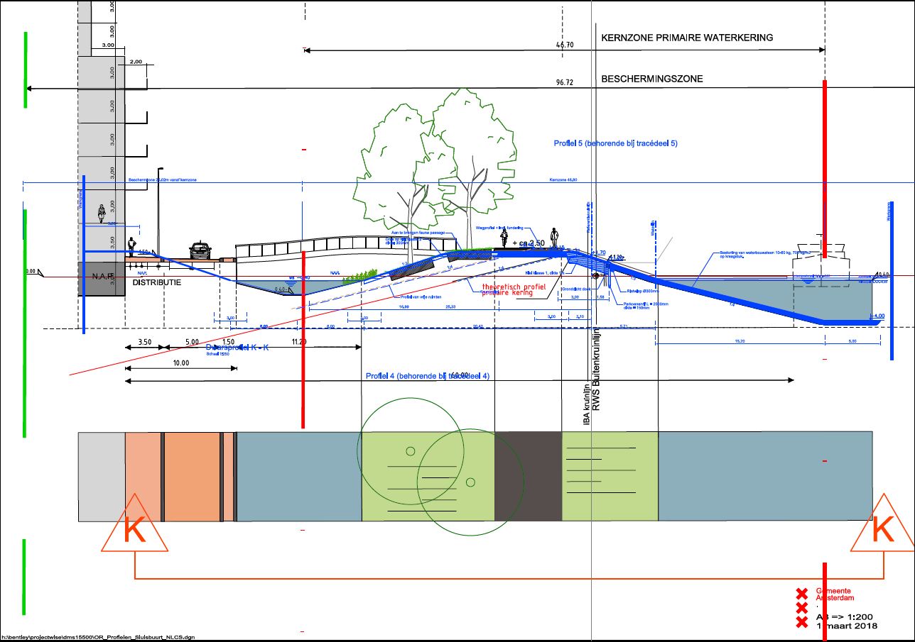Image resolution: width=915 pixels, height=642 pixels.
Task: Select the grey building segment in plan strip
Action: point(102,476)
